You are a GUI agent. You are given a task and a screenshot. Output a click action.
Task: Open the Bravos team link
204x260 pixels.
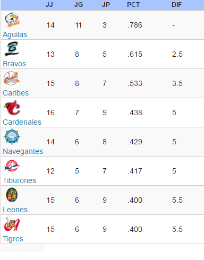pos(14,64)
